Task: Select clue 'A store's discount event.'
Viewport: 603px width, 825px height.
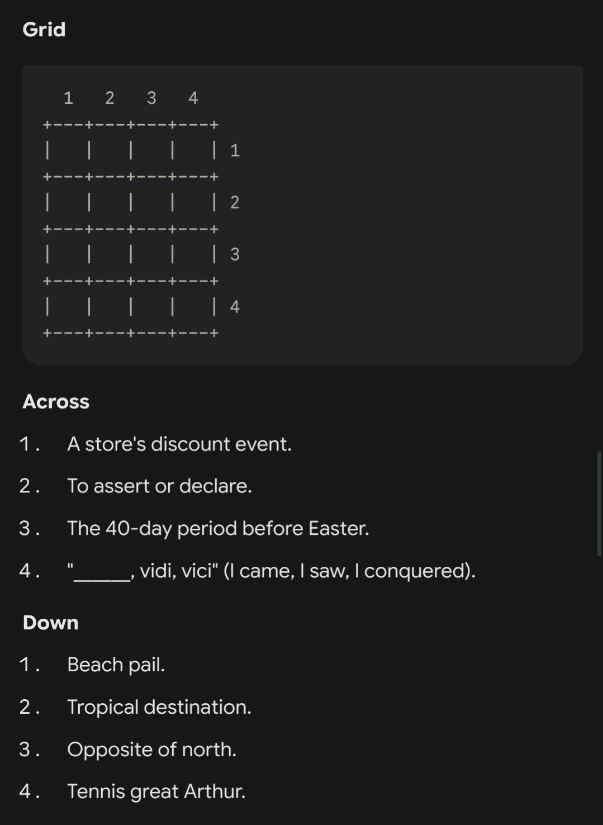Action: pos(179,444)
